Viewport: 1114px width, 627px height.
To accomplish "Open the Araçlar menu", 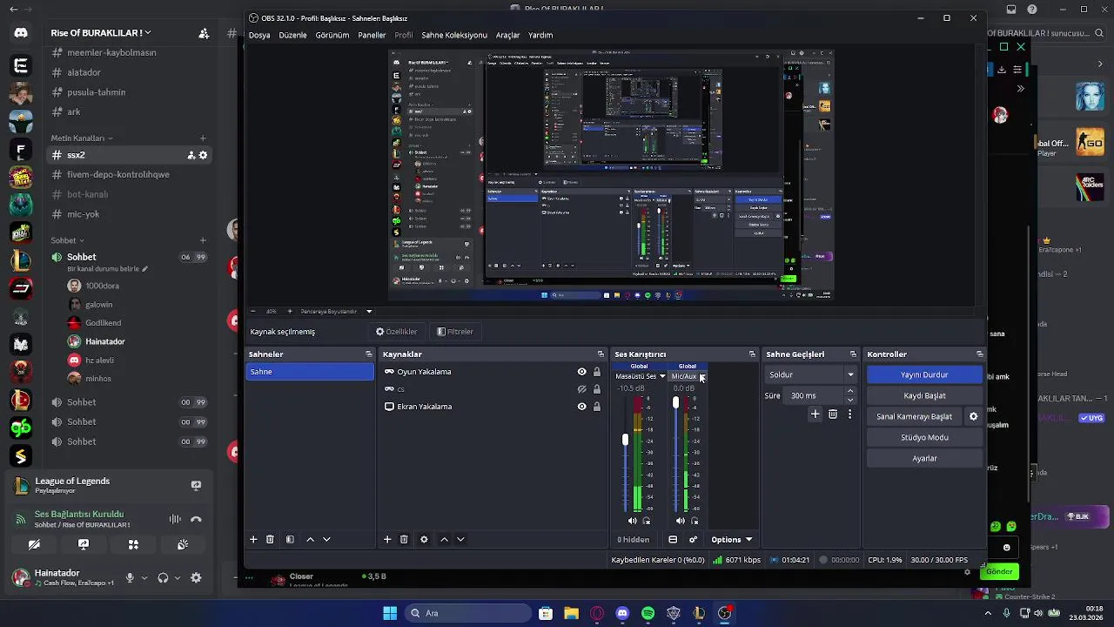I will tap(507, 35).
